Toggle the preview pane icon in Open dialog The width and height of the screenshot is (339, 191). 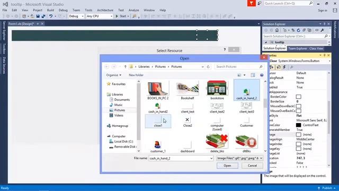(x=253, y=75)
